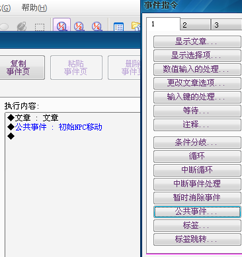This screenshot has width=242, height=257.
Task: Pick the flood fill bucket tool
Action: (22, 26)
